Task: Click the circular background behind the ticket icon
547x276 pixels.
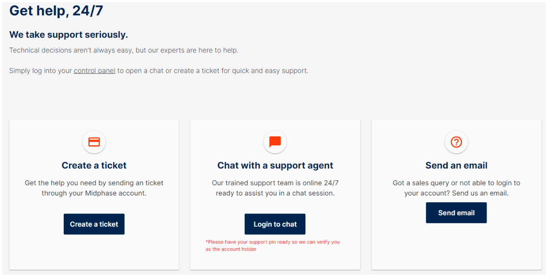Action: 94,142
